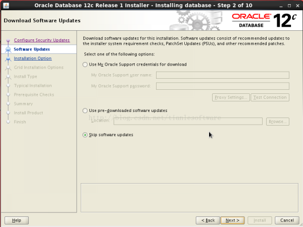Select Use pre-downloaded software updates option
Image resolution: width=303 pixels, height=227 pixels.
(85, 110)
